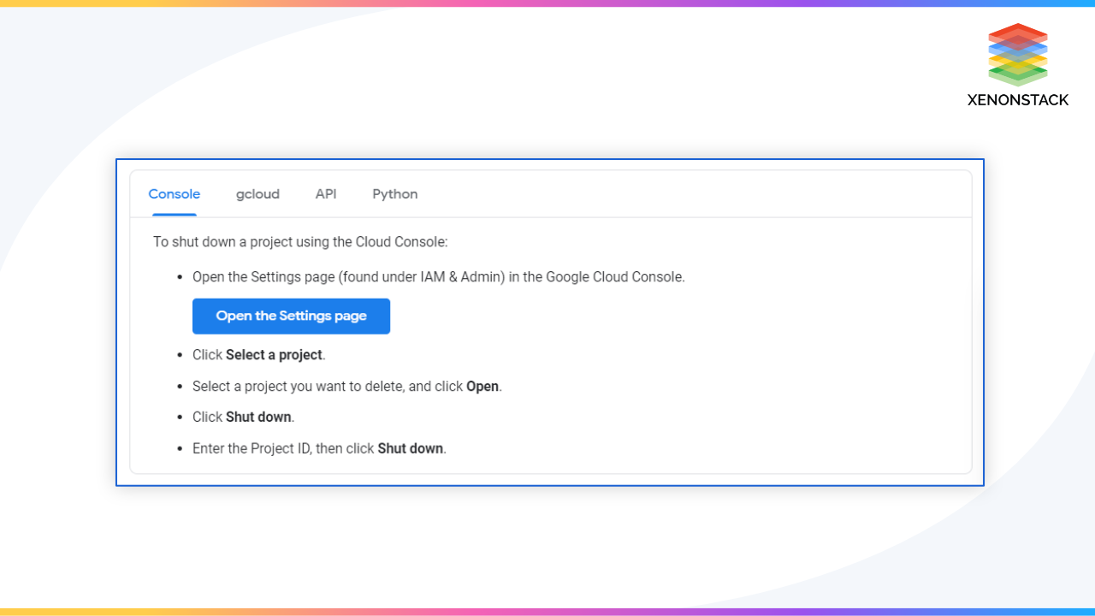Click the bold Shut down text in third bullet
Screen dimensions: 1095x616
click(258, 417)
